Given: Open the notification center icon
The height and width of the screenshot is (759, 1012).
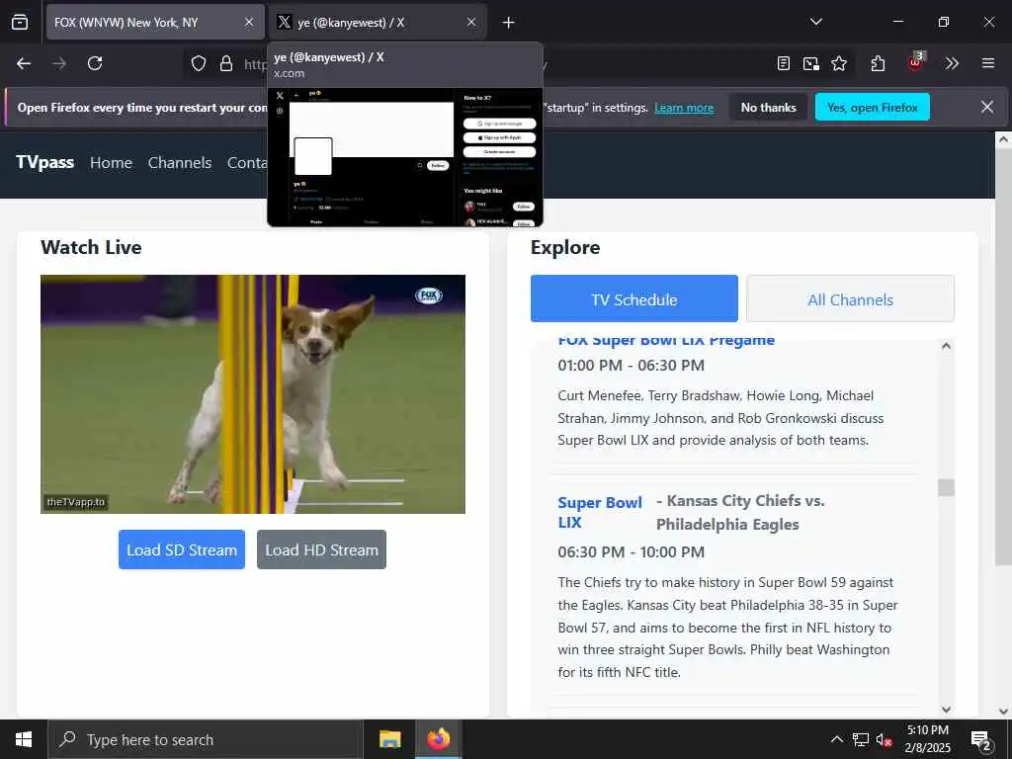Looking at the screenshot, I should pyautogui.click(x=981, y=739).
